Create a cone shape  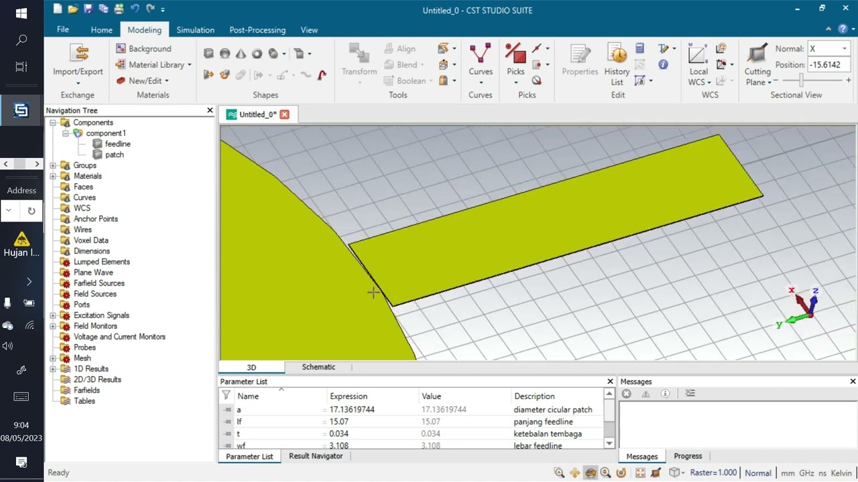point(241,54)
